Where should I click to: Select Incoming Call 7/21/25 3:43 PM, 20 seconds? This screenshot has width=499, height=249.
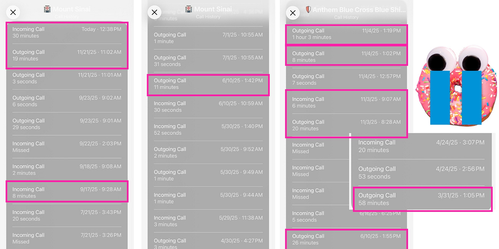[x=67, y=215]
